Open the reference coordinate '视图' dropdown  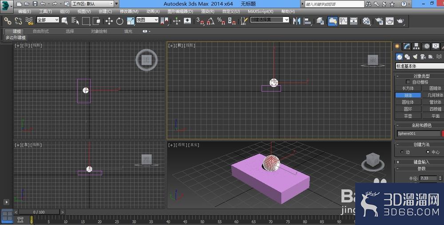click(147, 20)
